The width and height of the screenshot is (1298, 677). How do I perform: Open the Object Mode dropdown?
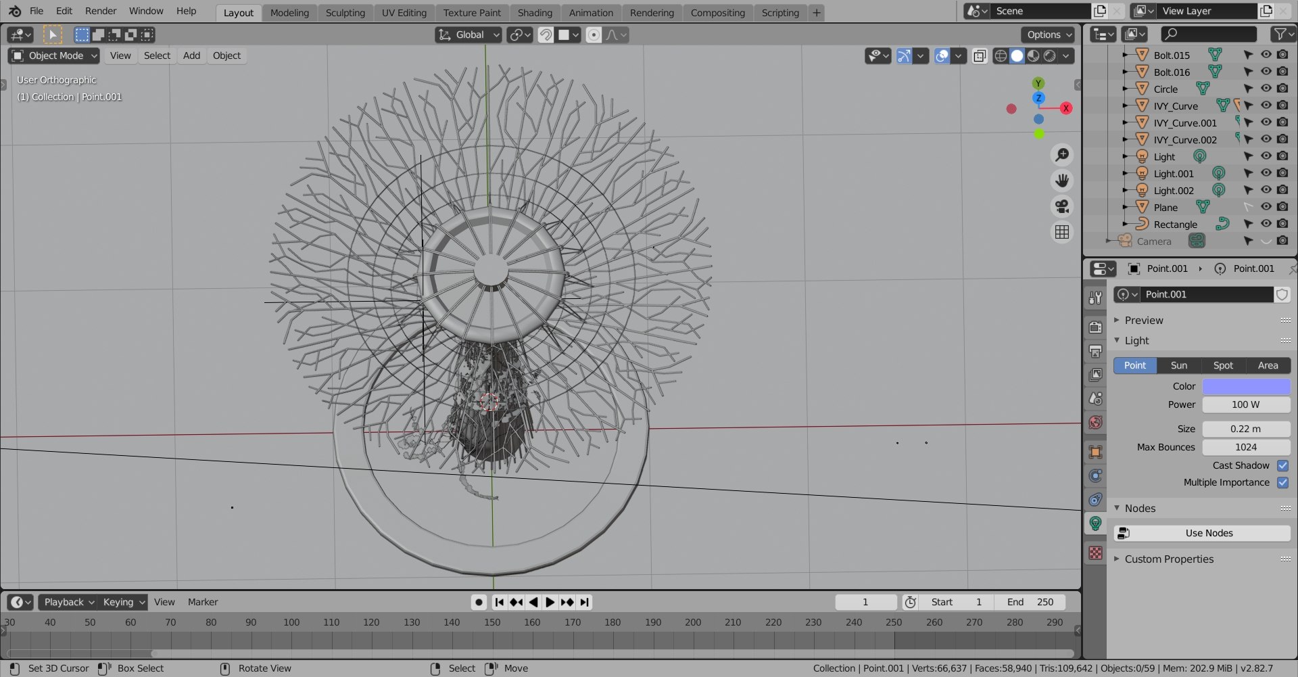55,55
